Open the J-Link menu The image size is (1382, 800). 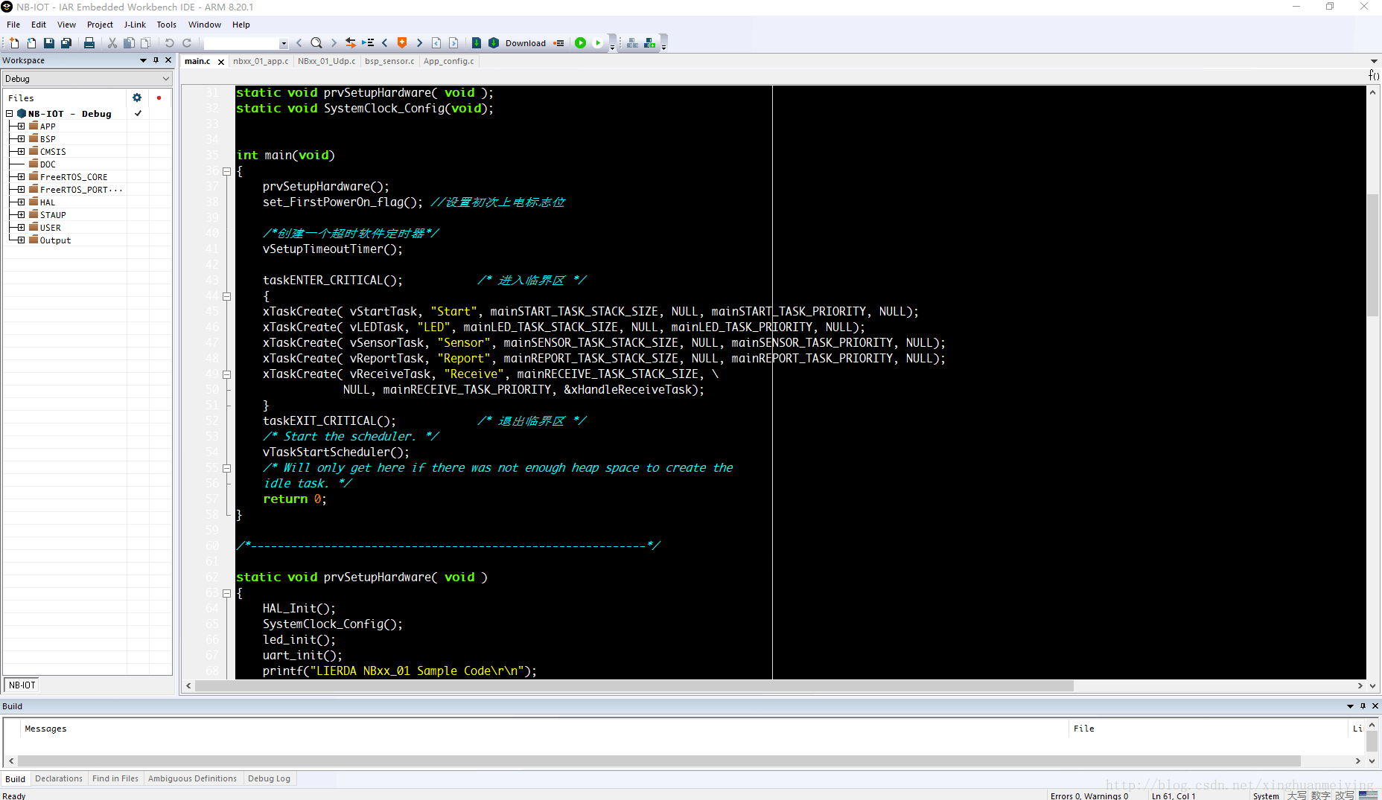pyautogui.click(x=135, y=25)
